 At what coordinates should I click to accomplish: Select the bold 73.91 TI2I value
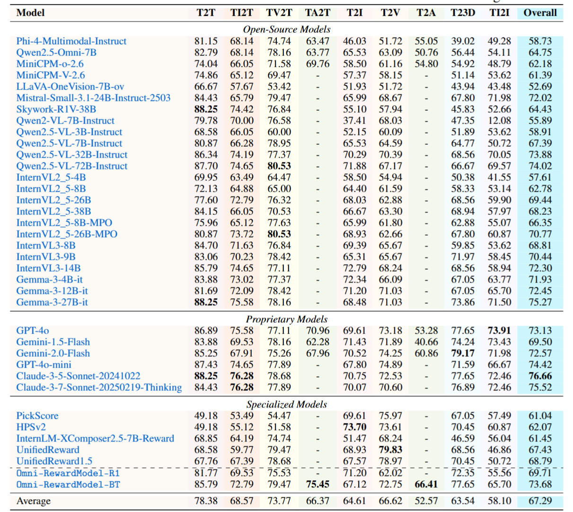pyautogui.click(x=500, y=331)
